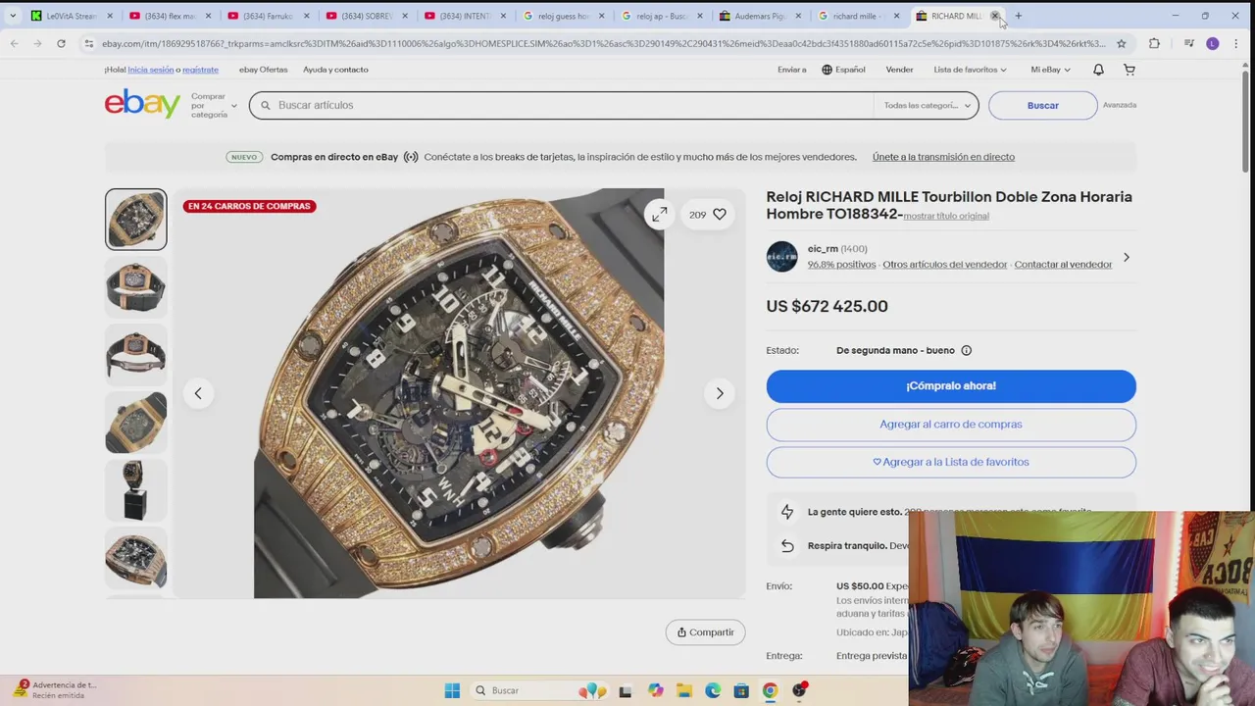Reload the eBay page

coord(61,43)
